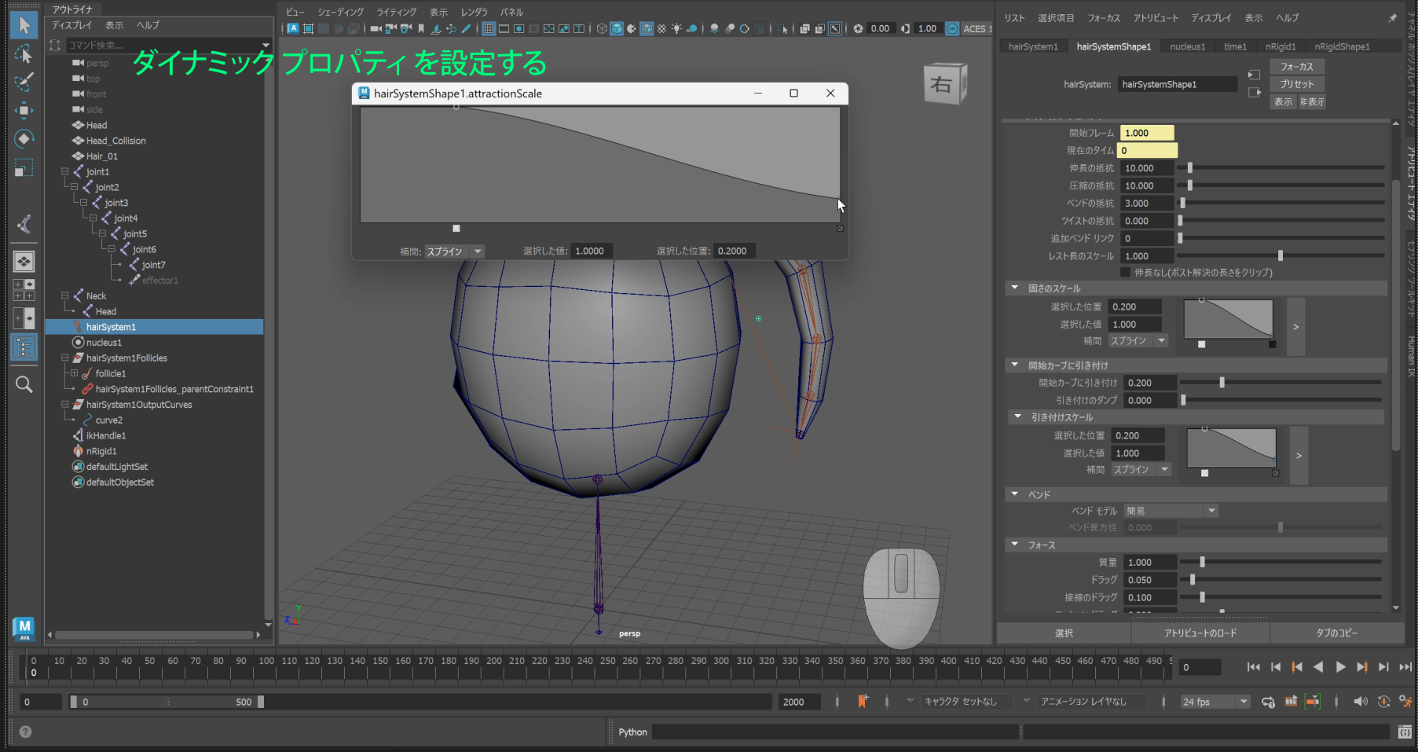Pick the Rotate tool in toolbox
This screenshot has height=752, width=1418.
(24, 139)
